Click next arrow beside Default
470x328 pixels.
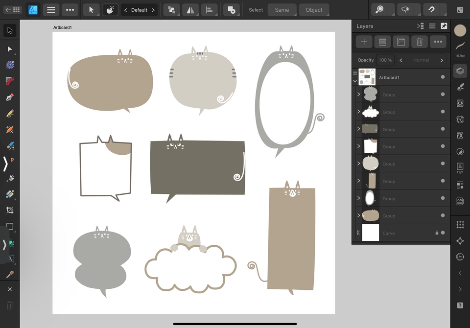click(153, 10)
